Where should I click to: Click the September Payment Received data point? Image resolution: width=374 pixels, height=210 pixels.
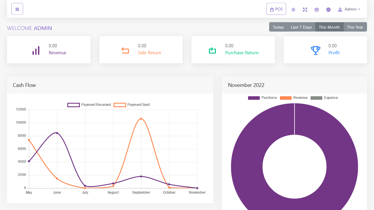(141, 176)
